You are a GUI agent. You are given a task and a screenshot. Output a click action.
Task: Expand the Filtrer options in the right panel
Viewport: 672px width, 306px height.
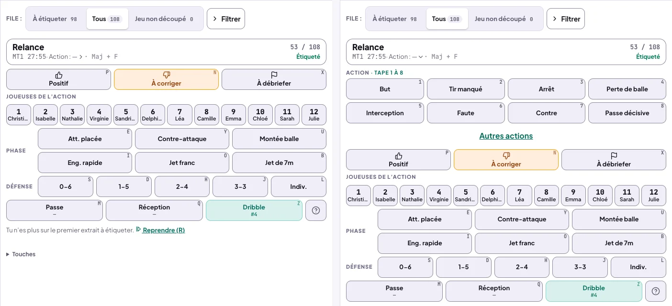566,19
